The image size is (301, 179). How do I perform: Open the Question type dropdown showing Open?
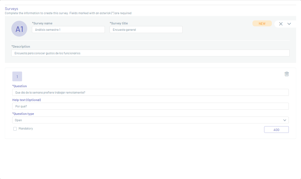[x=147, y=120]
